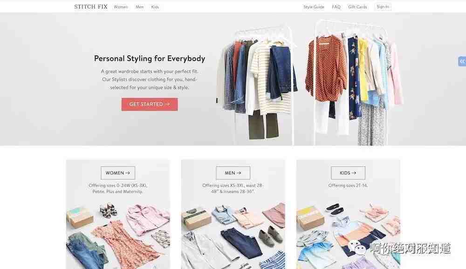Click the men's clothing rack photo
466x269 pixels.
257,85
